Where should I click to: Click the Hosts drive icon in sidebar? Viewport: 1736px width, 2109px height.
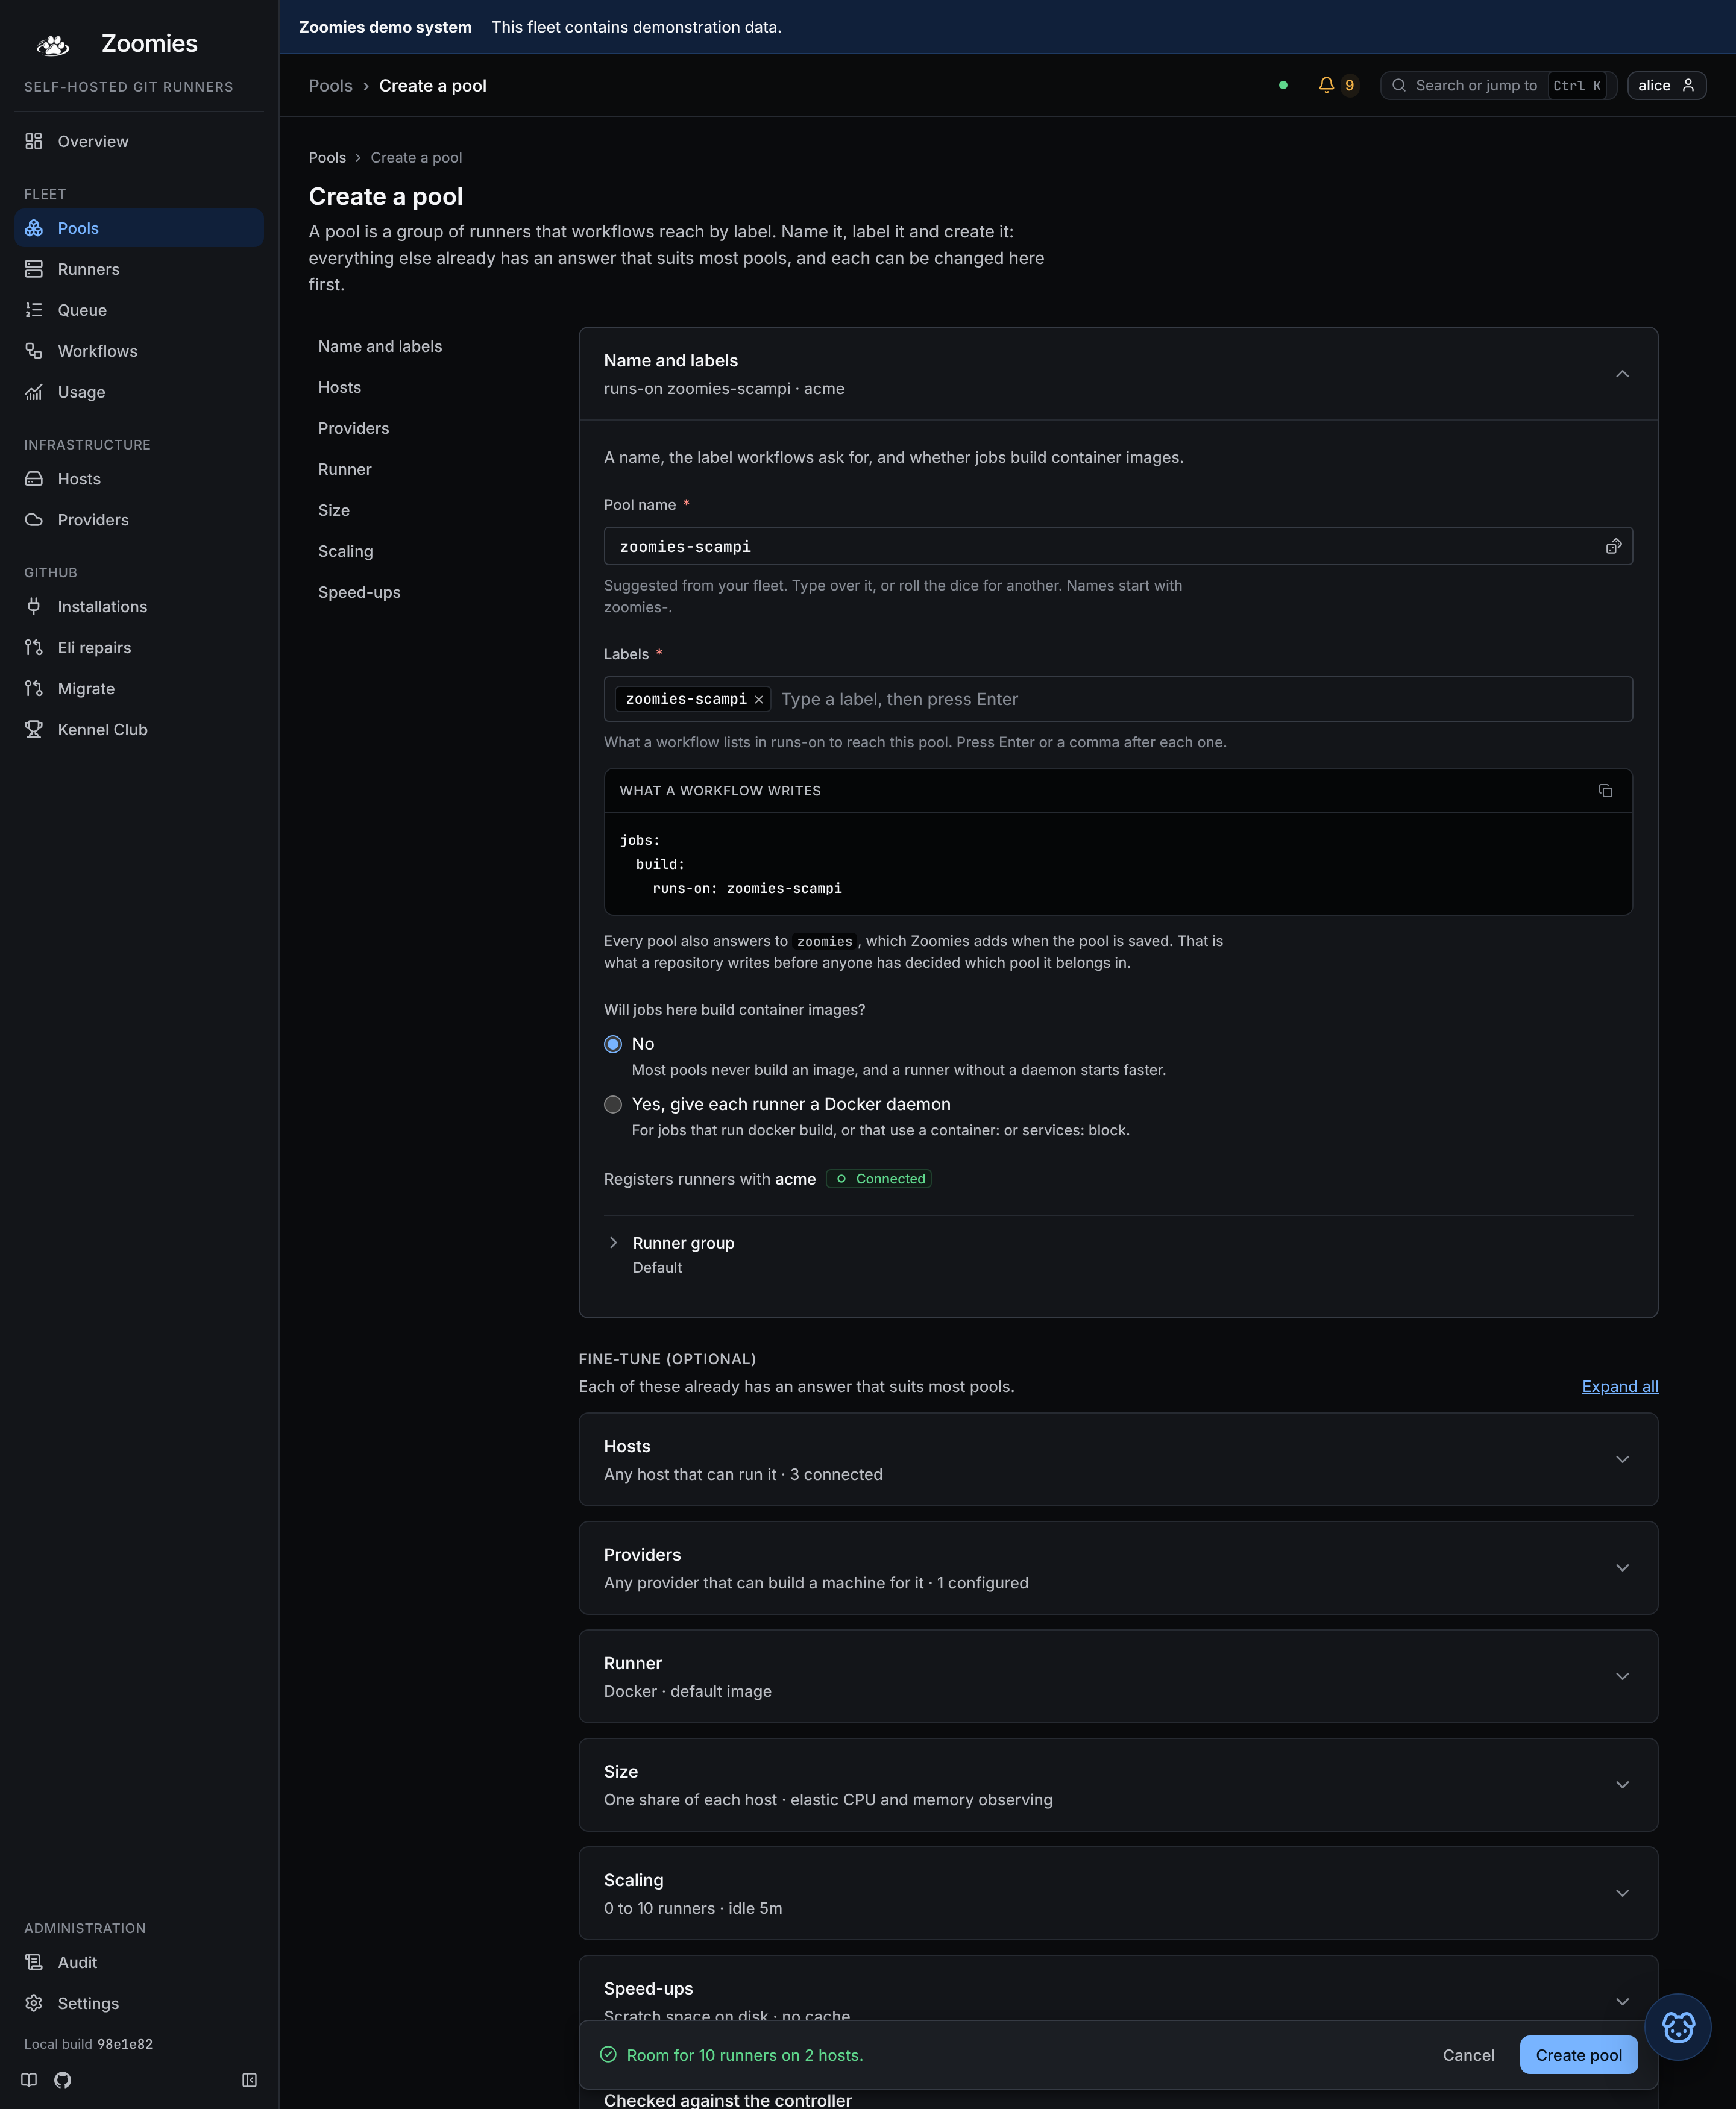pyautogui.click(x=34, y=479)
